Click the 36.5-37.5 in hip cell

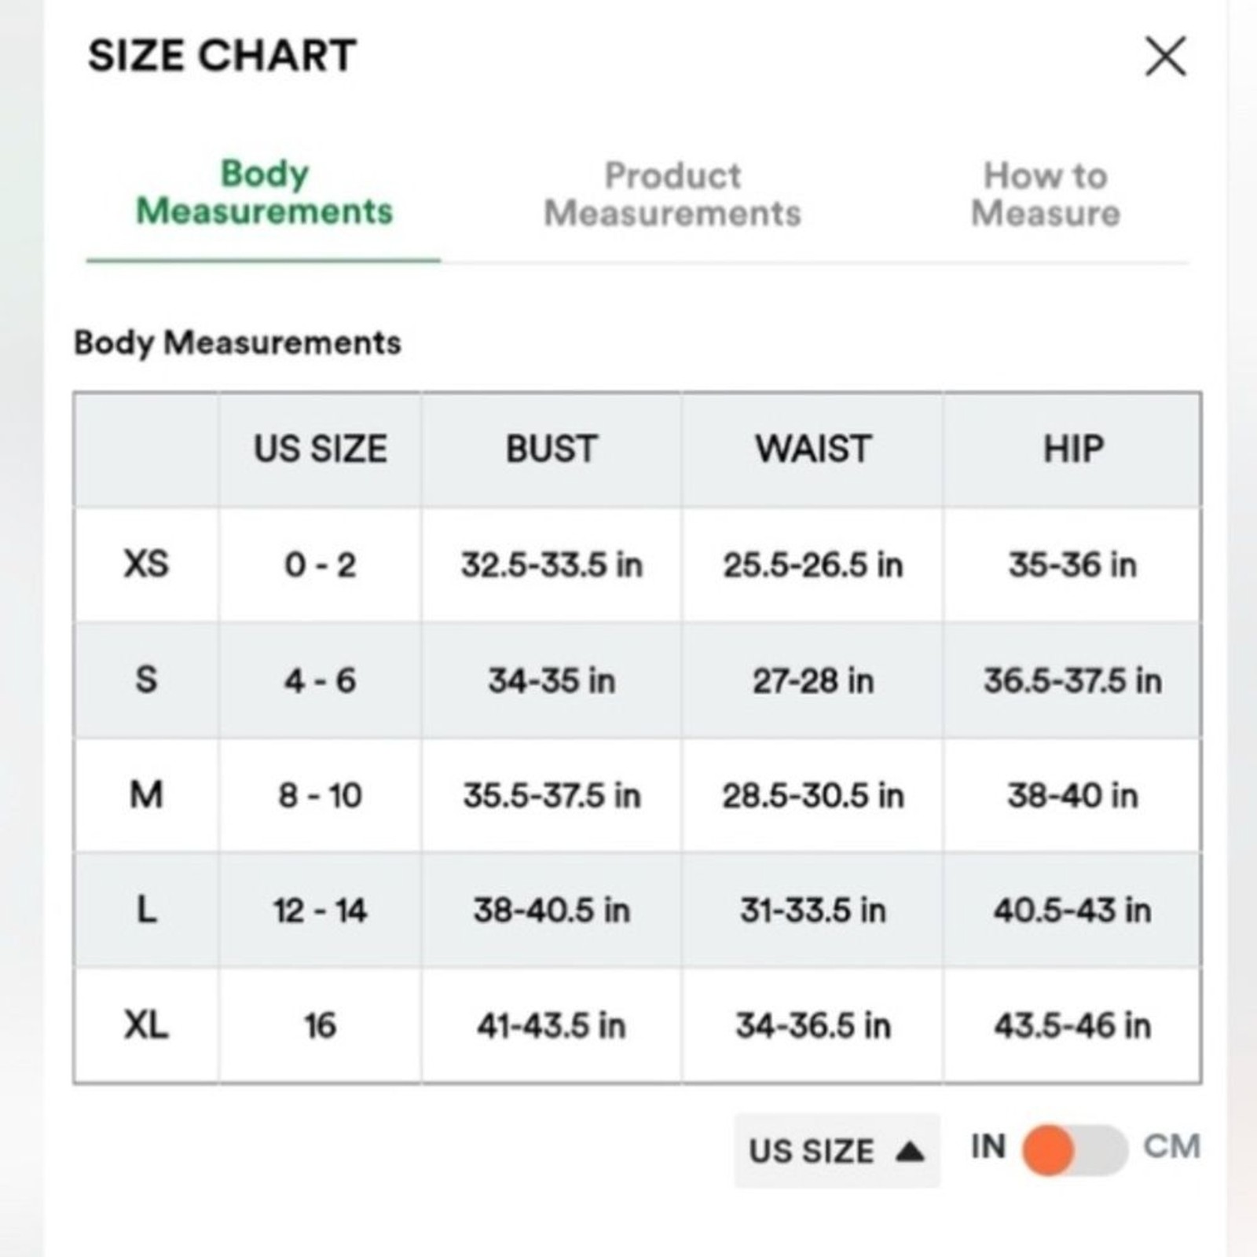(1073, 680)
